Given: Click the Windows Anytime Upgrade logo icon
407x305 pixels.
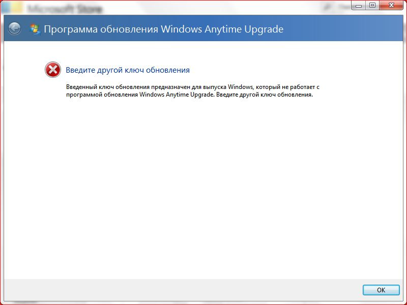Looking at the screenshot, I should coord(35,29).
